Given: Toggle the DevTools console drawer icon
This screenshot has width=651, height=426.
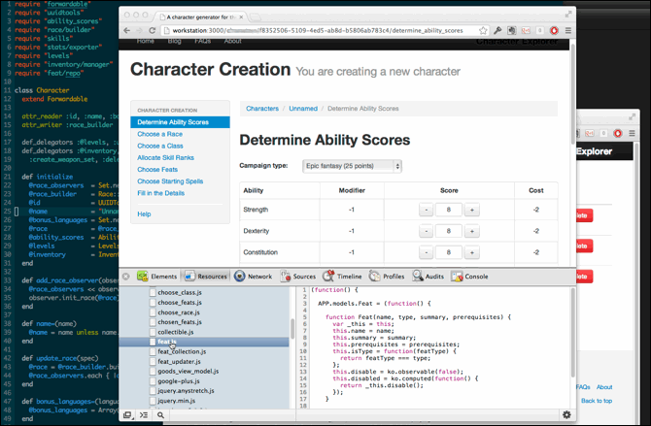Looking at the screenshot, I should point(144,414).
